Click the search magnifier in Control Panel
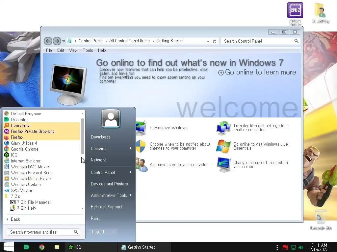 click(296, 41)
